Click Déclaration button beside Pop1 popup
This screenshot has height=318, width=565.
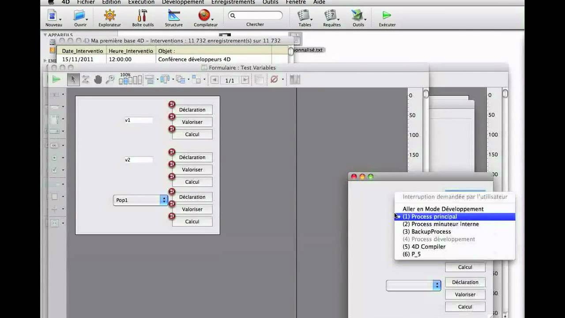coord(192,197)
